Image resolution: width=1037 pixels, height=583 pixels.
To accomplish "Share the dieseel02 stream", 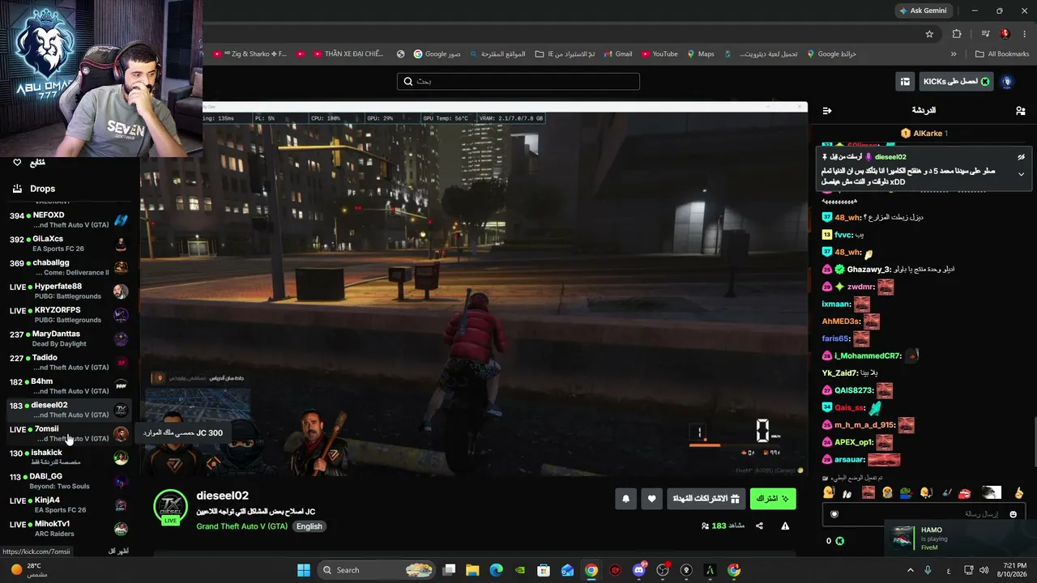I will (x=759, y=526).
